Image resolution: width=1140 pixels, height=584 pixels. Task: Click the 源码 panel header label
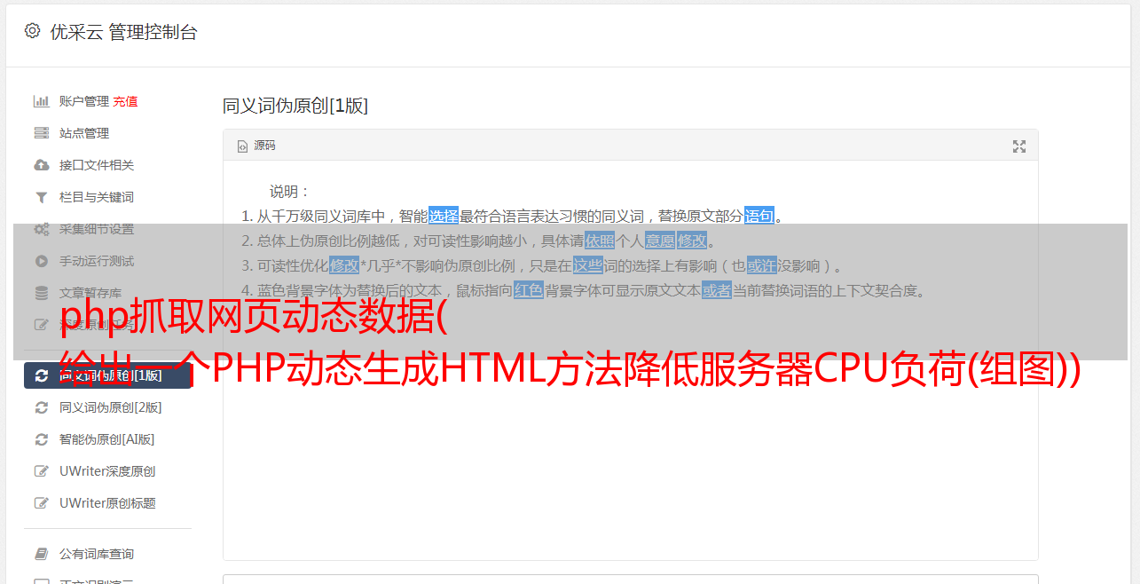tap(265, 146)
